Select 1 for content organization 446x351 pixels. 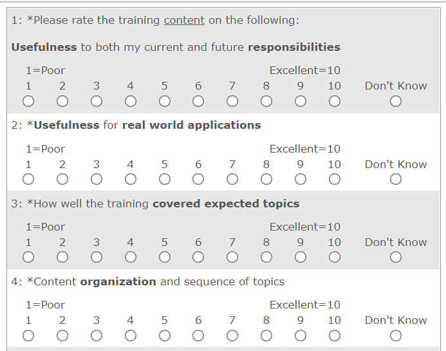click(x=28, y=335)
